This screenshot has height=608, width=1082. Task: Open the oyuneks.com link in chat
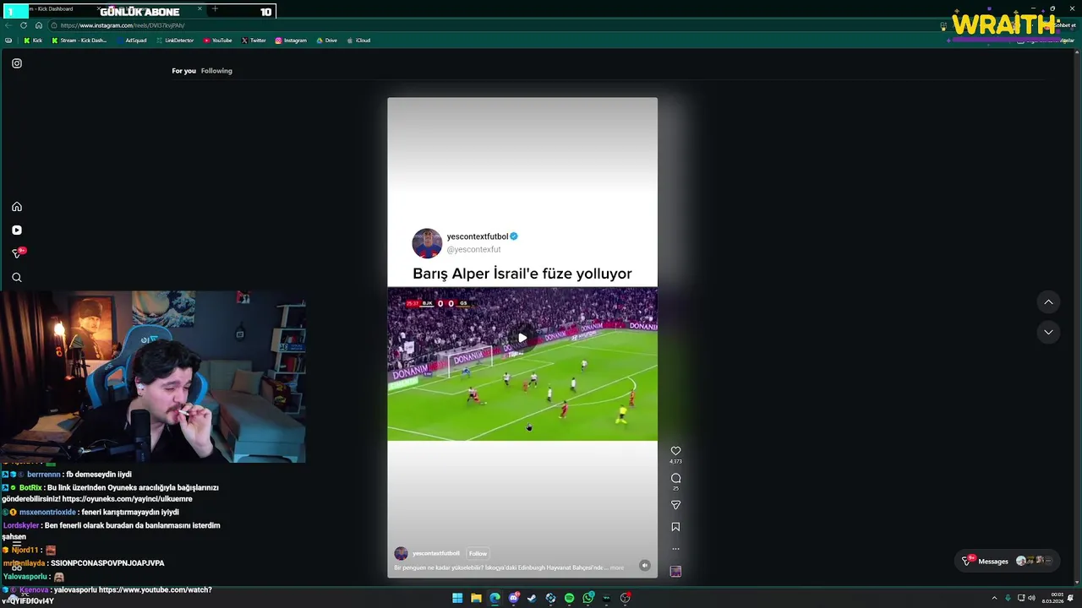(127, 499)
